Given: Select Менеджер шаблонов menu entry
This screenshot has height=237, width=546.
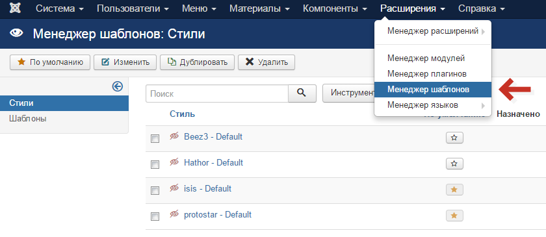Looking at the screenshot, I should point(433,90).
